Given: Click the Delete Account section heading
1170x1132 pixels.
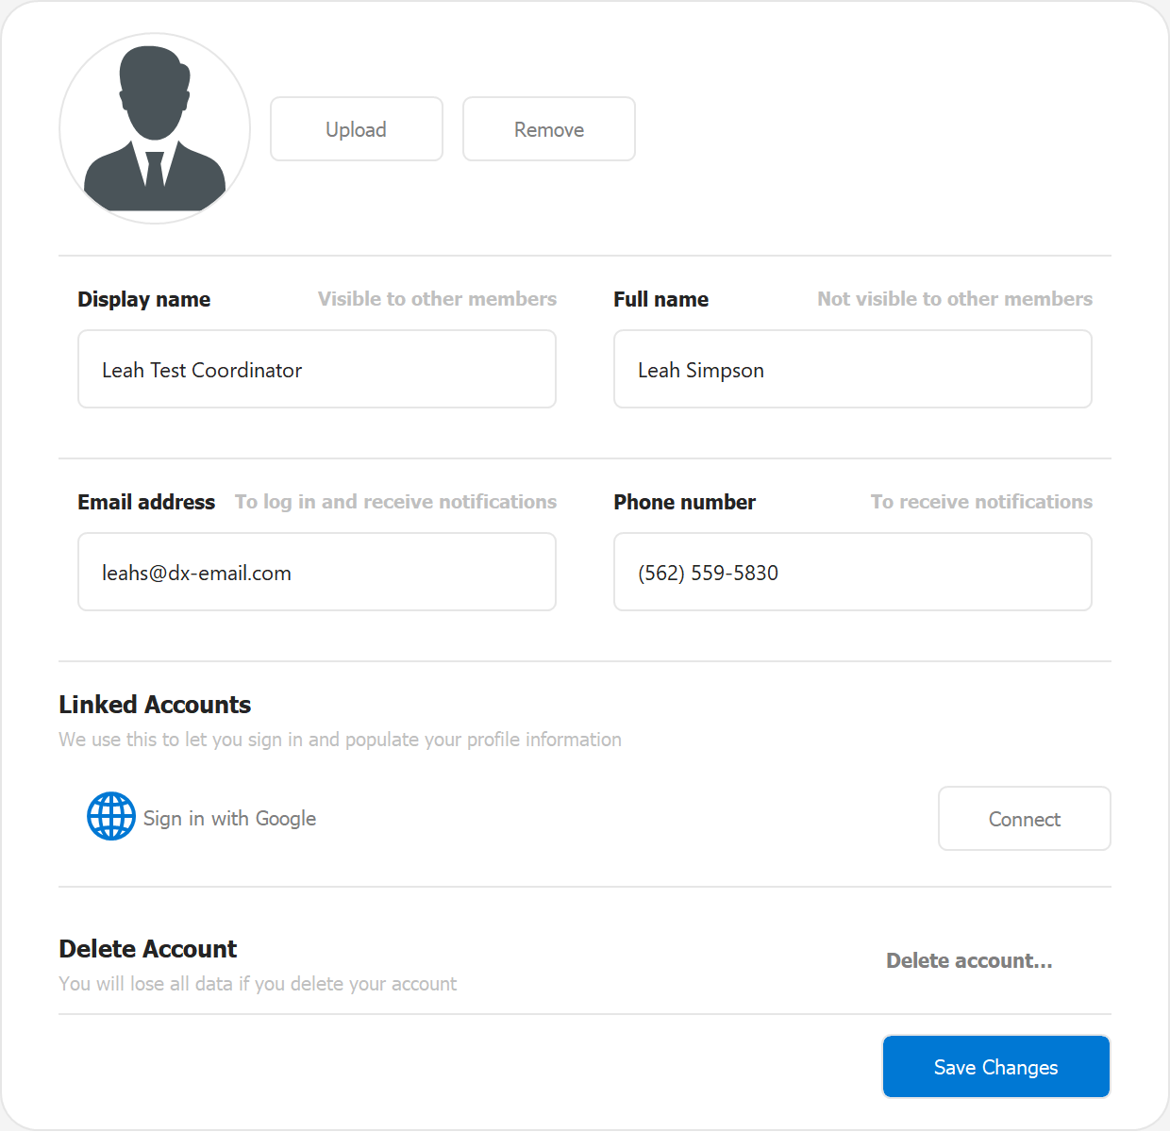Looking at the screenshot, I should click(x=148, y=949).
